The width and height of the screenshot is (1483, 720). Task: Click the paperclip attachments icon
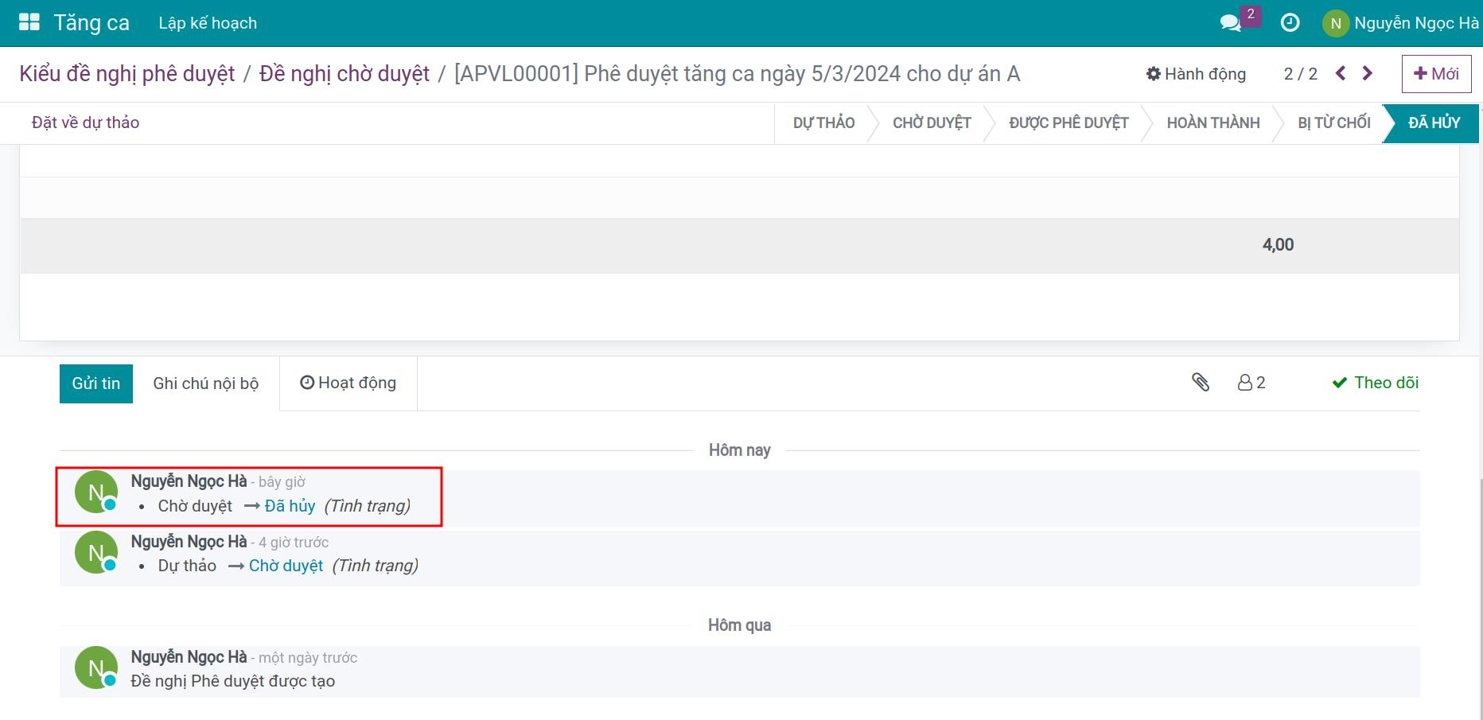click(1201, 383)
